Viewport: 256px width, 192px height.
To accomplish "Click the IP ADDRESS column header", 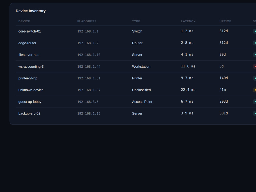I will [x=87, y=21].
